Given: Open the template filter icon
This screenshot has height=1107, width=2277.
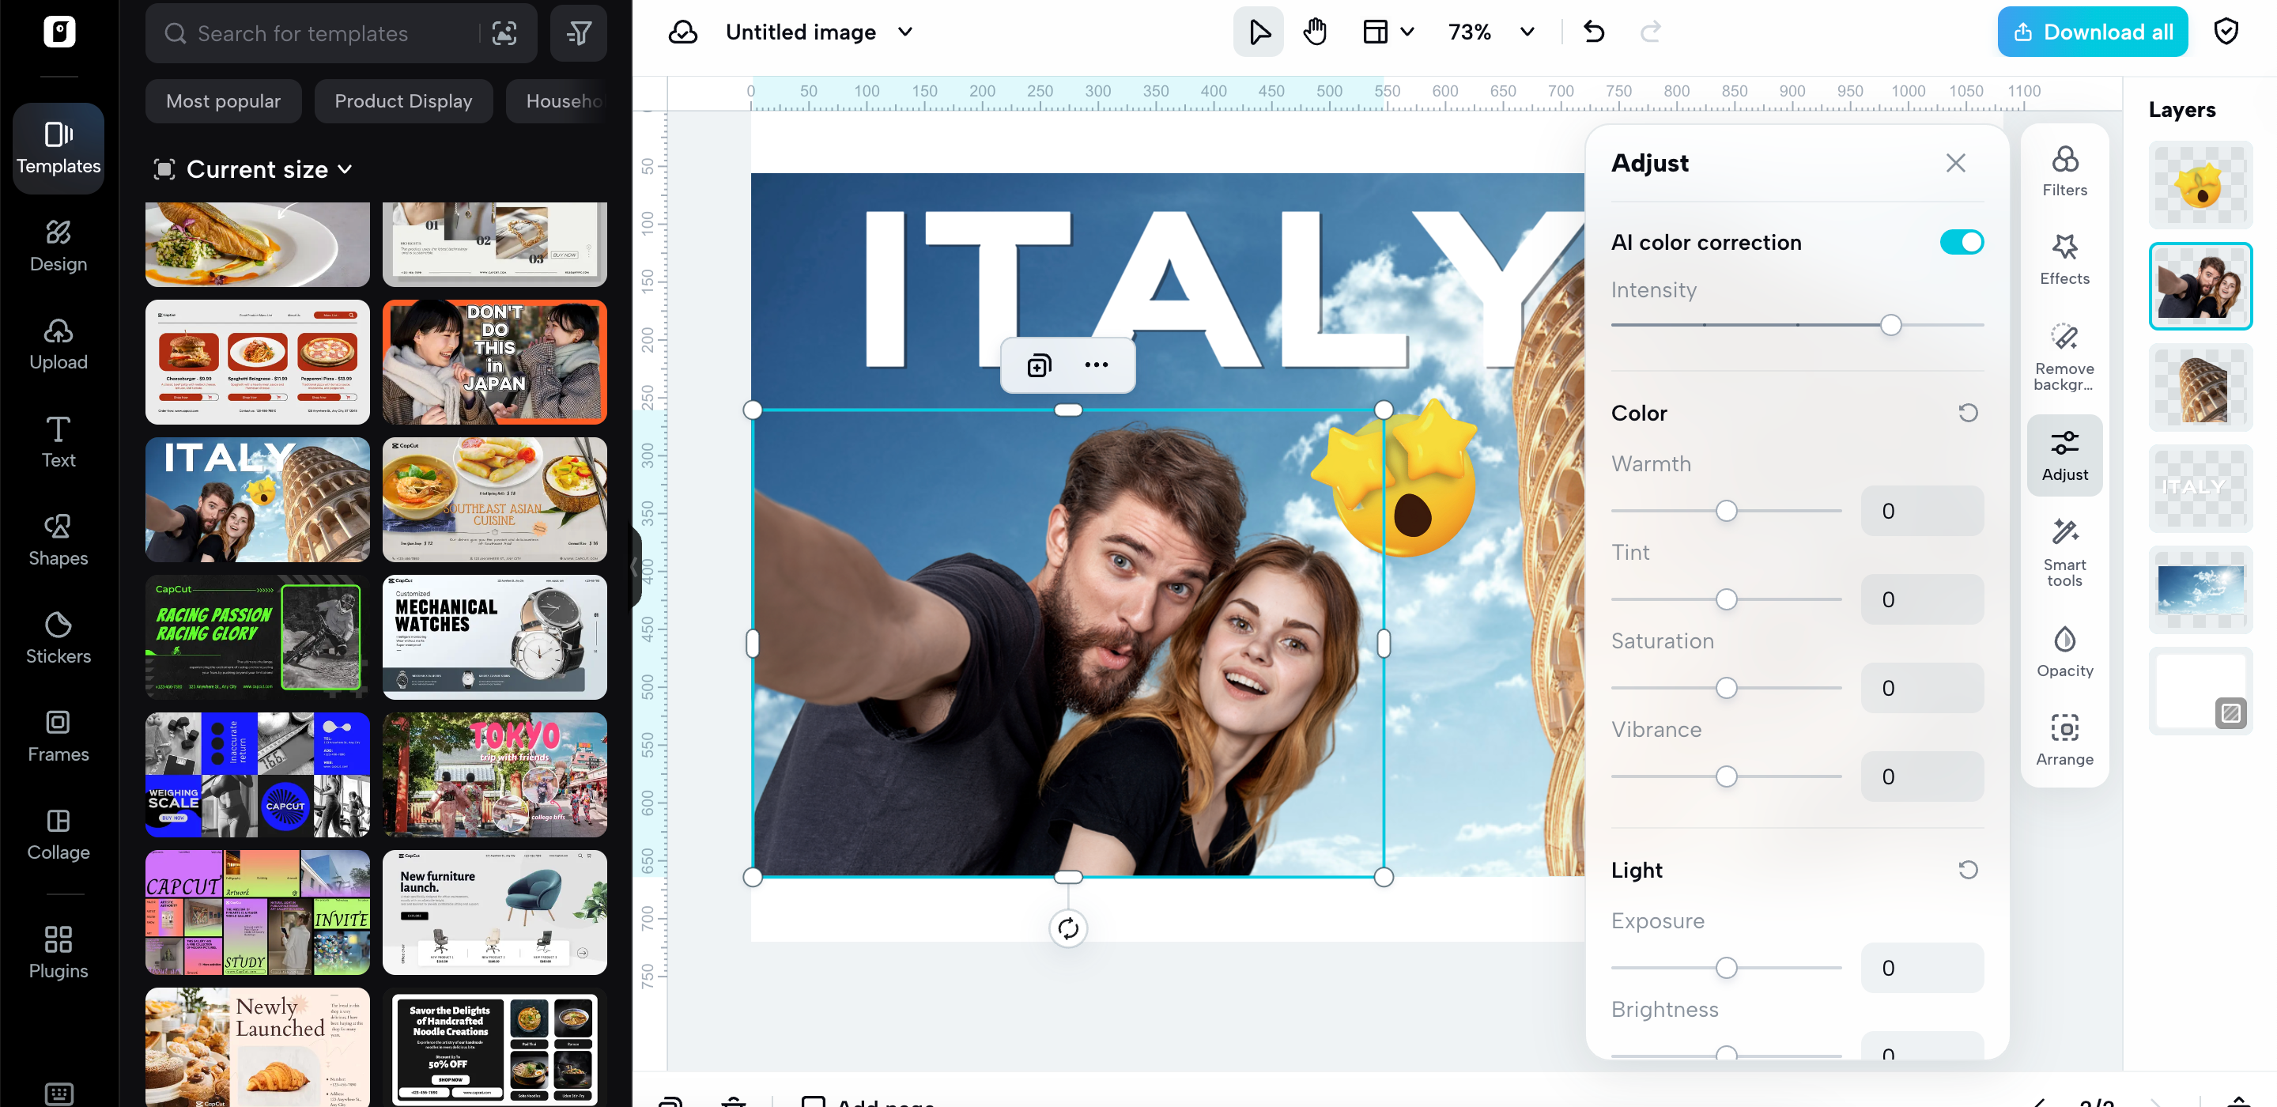Looking at the screenshot, I should [578, 33].
